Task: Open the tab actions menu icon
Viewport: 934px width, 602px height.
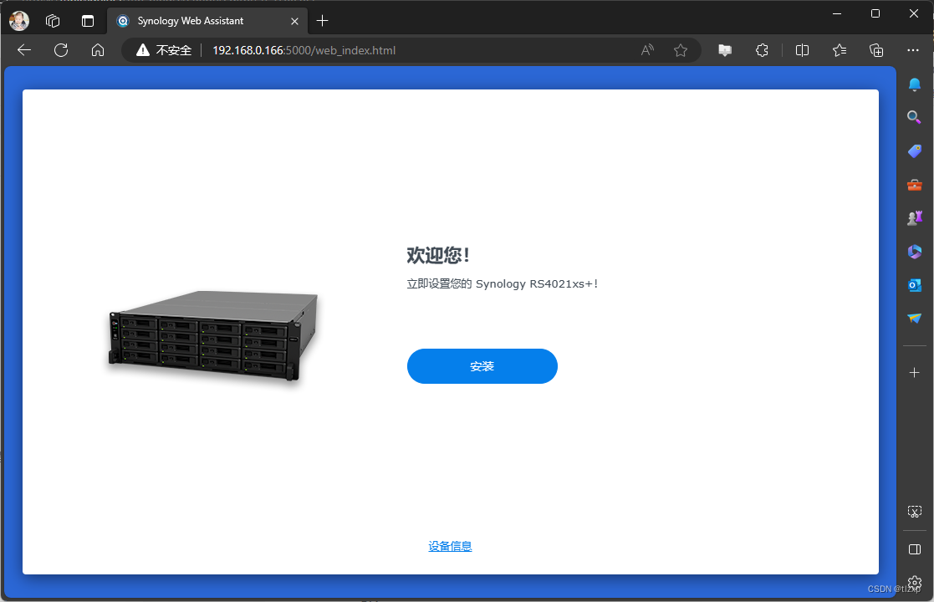Action: click(x=88, y=21)
